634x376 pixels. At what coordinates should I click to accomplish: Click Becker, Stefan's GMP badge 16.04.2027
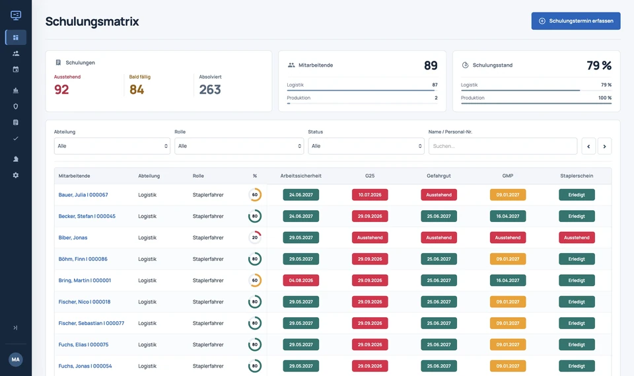tap(508, 216)
